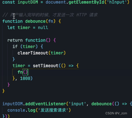This screenshot has width=132, height=118.
Task: Click the 'hInput' string literal
Action: pyautogui.click(x=117, y=2)
